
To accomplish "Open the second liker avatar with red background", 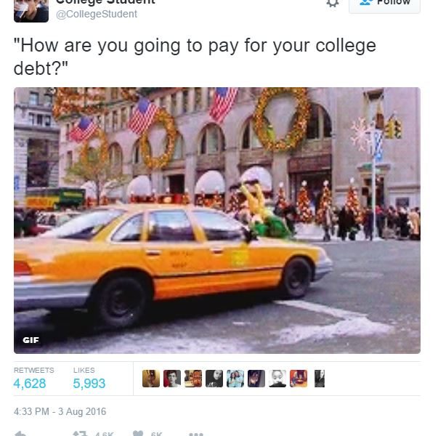I will [172, 379].
